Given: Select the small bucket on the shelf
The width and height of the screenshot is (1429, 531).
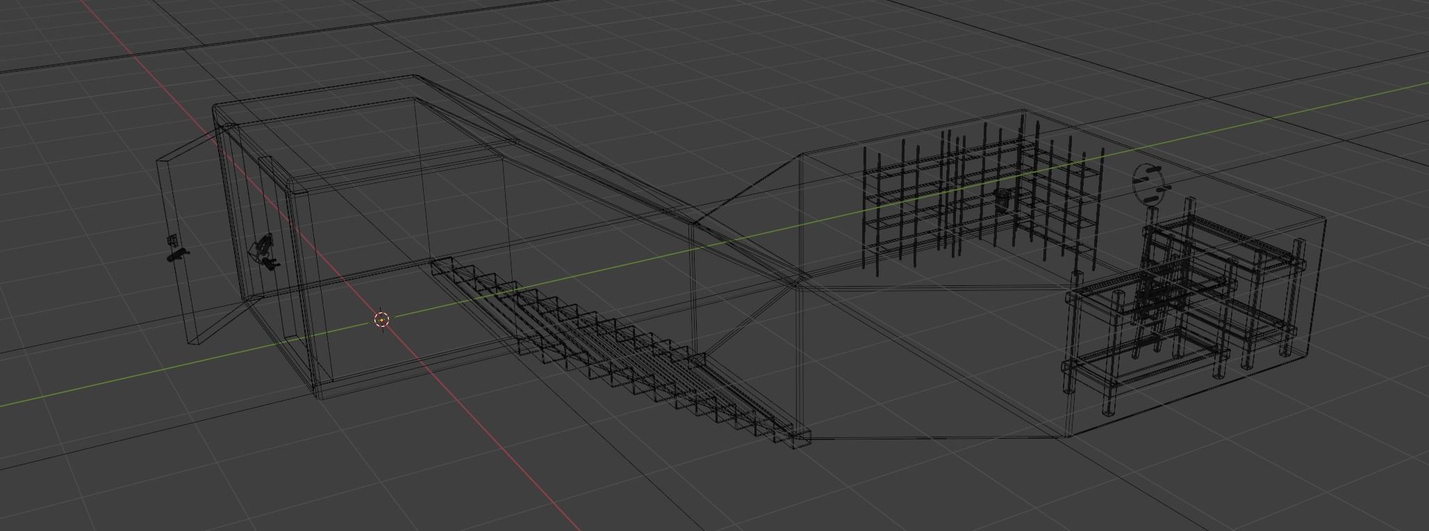Looking at the screenshot, I should pyautogui.click(x=1003, y=200).
